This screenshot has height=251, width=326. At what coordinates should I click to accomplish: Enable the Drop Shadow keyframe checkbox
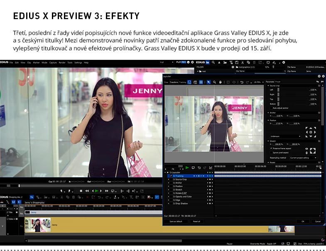point(171,203)
